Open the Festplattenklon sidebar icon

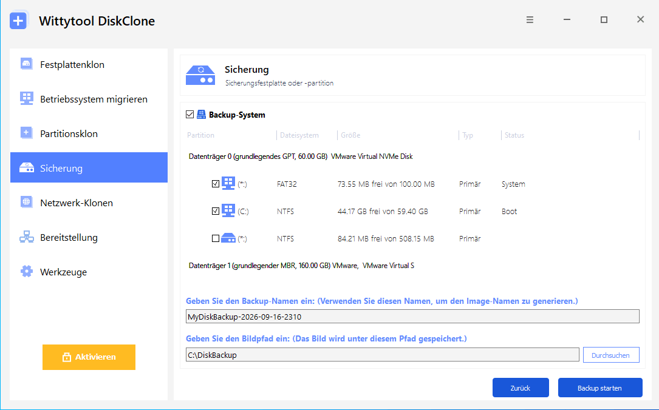(27, 64)
